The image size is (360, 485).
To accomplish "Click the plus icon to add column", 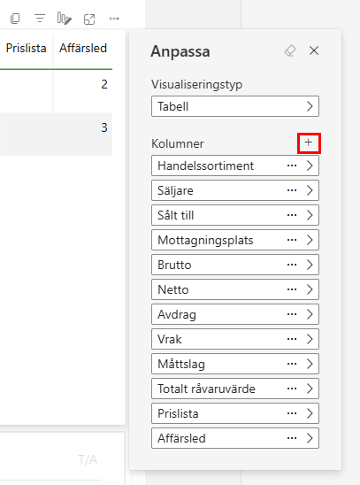I will click(309, 142).
